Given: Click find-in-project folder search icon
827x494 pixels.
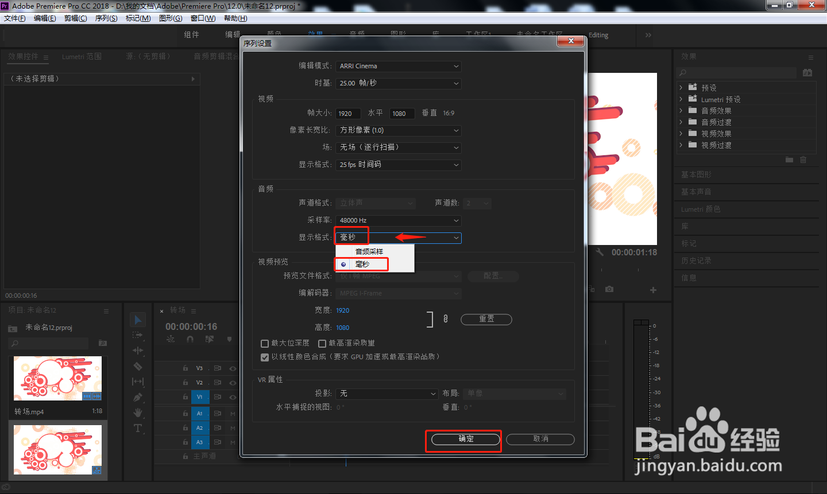Looking at the screenshot, I should [x=103, y=343].
